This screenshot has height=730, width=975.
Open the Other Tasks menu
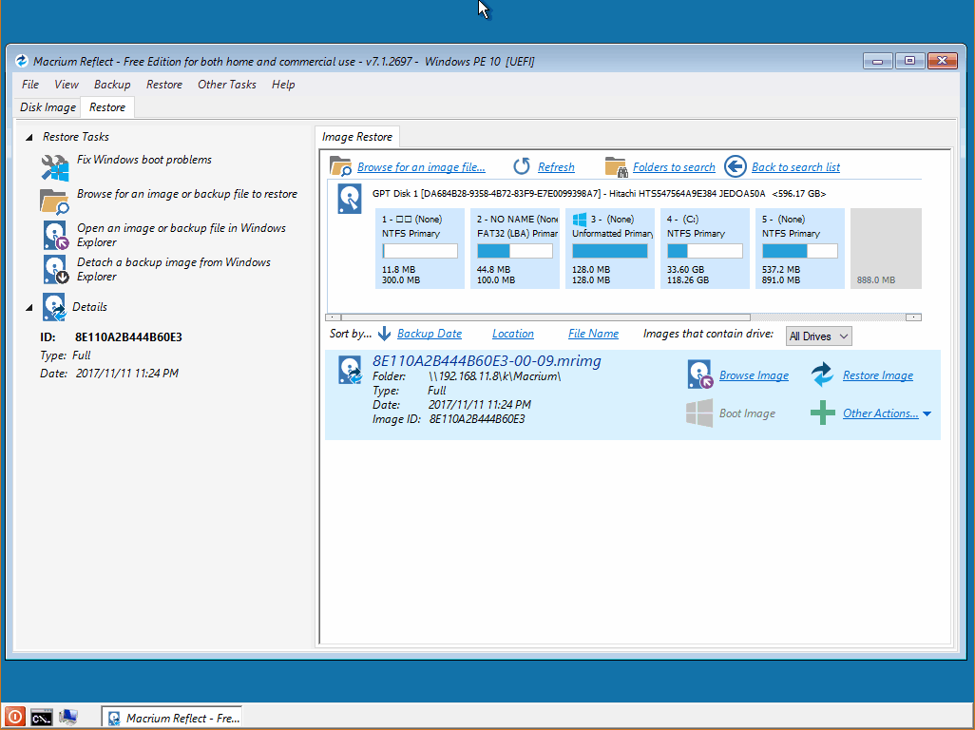(x=227, y=85)
